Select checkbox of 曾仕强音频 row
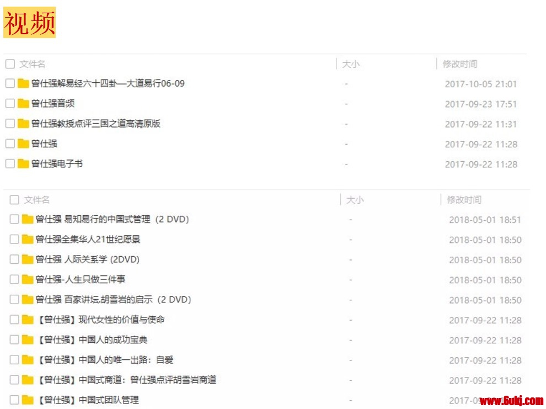 point(10,103)
